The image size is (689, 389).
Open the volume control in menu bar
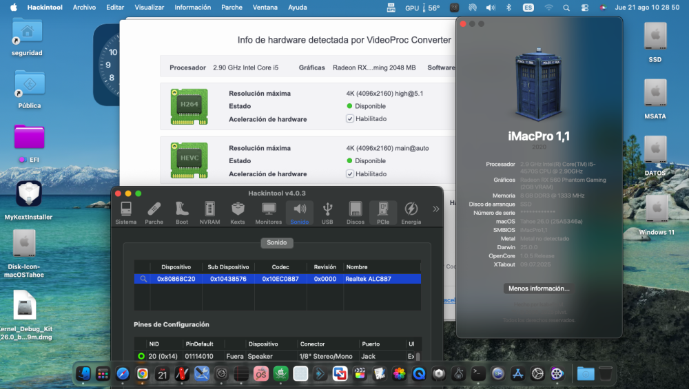[491, 8]
